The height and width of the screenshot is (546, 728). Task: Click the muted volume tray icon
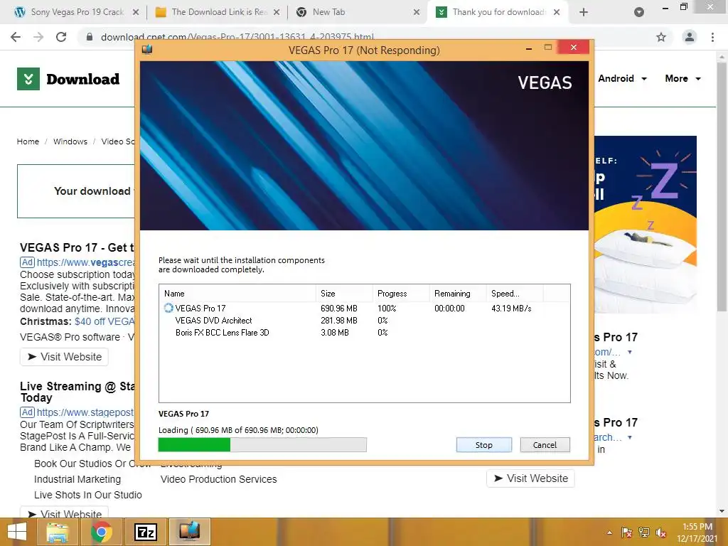[661, 532]
